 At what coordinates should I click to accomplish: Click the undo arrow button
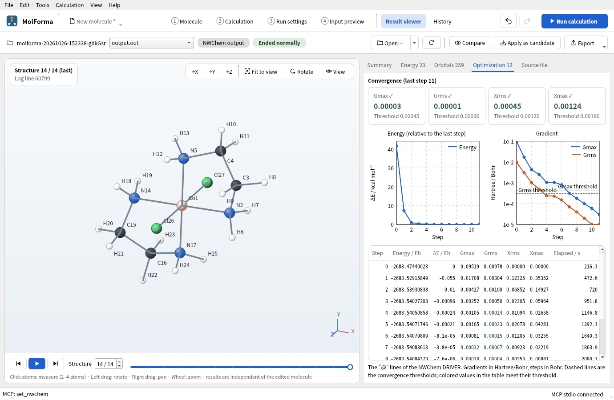(509, 21)
